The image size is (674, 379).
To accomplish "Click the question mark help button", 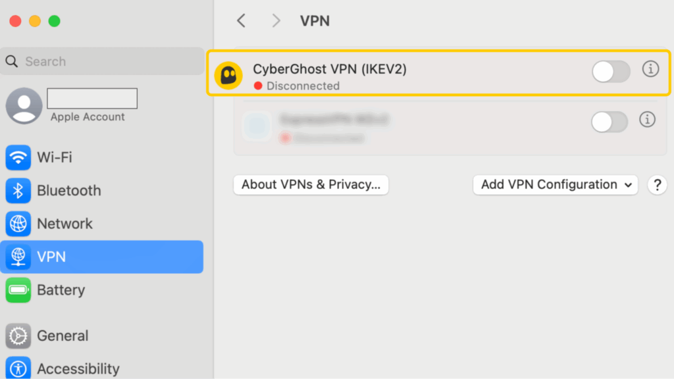I will 656,185.
